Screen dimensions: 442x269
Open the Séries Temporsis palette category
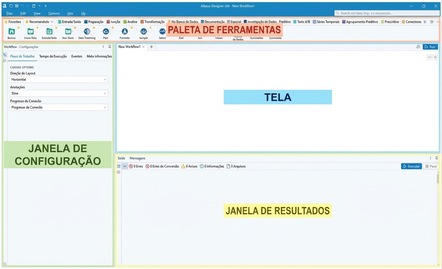[x=326, y=22]
